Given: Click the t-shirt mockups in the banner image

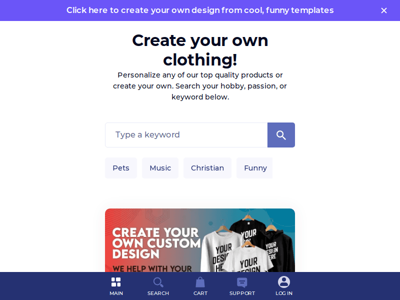Looking at the screenshot, I should point(247,245).
